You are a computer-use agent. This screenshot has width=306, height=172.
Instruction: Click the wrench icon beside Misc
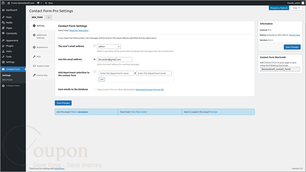pos(34,57)
